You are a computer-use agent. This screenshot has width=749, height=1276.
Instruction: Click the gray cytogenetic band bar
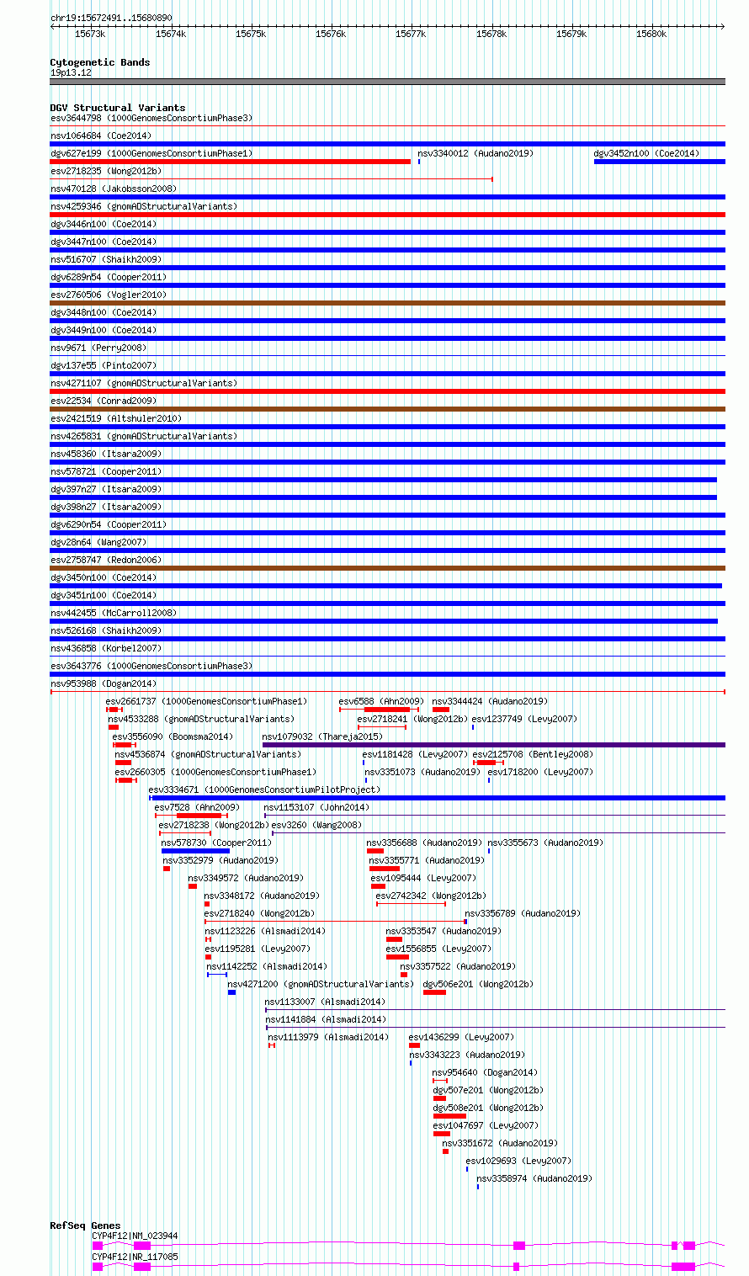[387, 82]
